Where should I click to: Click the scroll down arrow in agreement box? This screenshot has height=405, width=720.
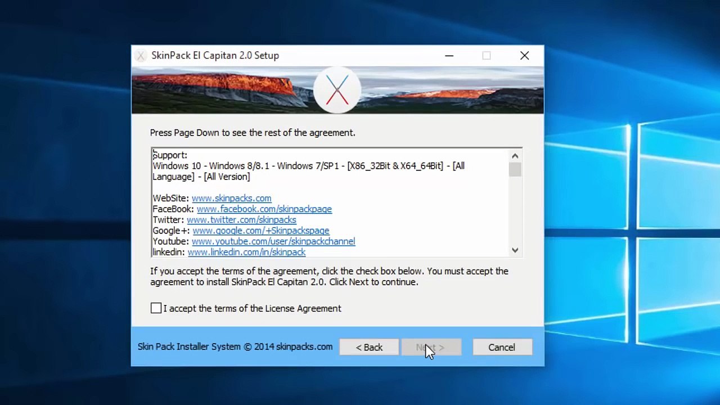pos(515,250)
